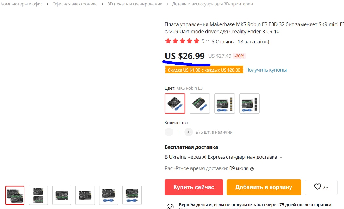Viewport: 344px width, 209px height.
Task: Go to 3D печать и сканирование category
Action: point(135,4)
